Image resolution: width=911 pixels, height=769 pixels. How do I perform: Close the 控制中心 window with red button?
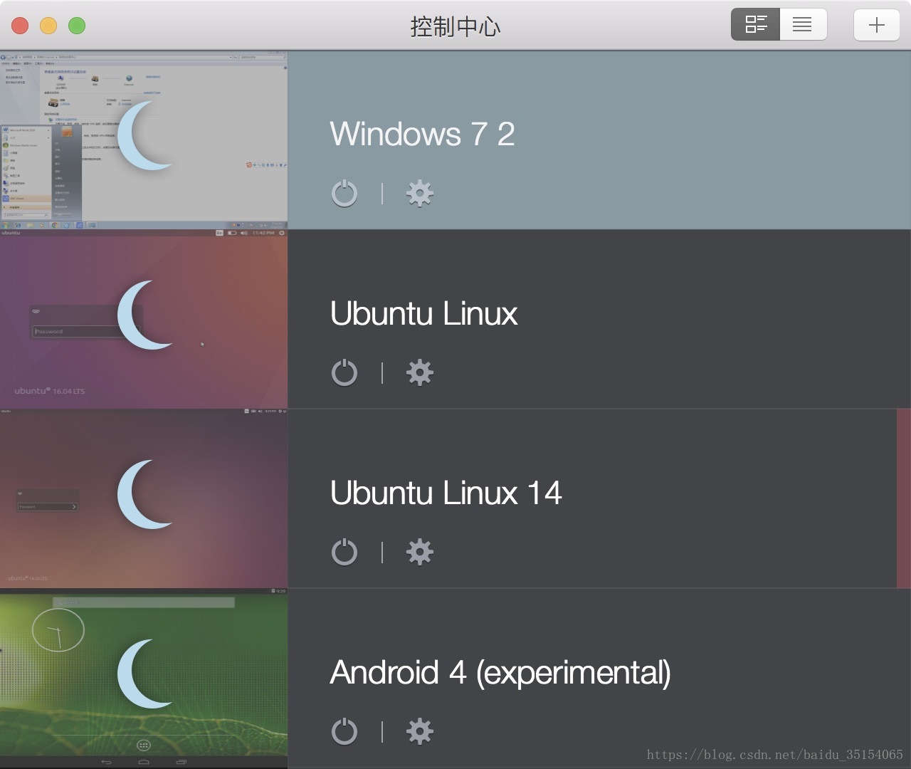20,26
